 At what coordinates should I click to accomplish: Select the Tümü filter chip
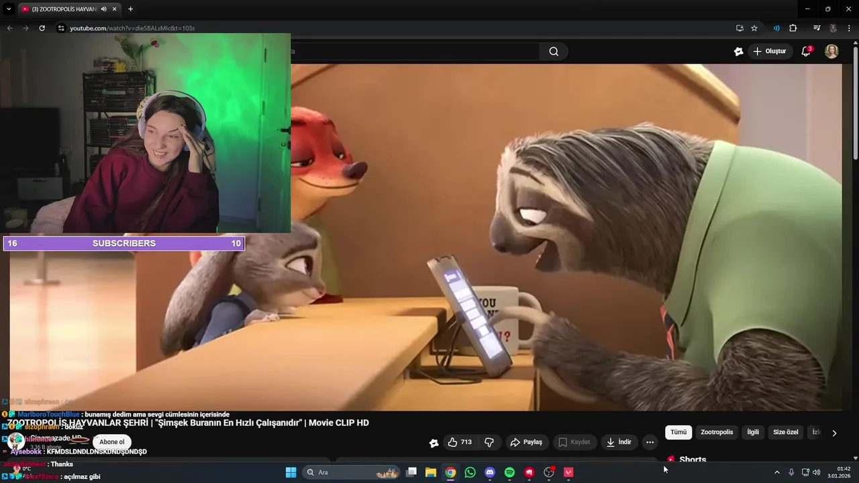click(678, 432)
